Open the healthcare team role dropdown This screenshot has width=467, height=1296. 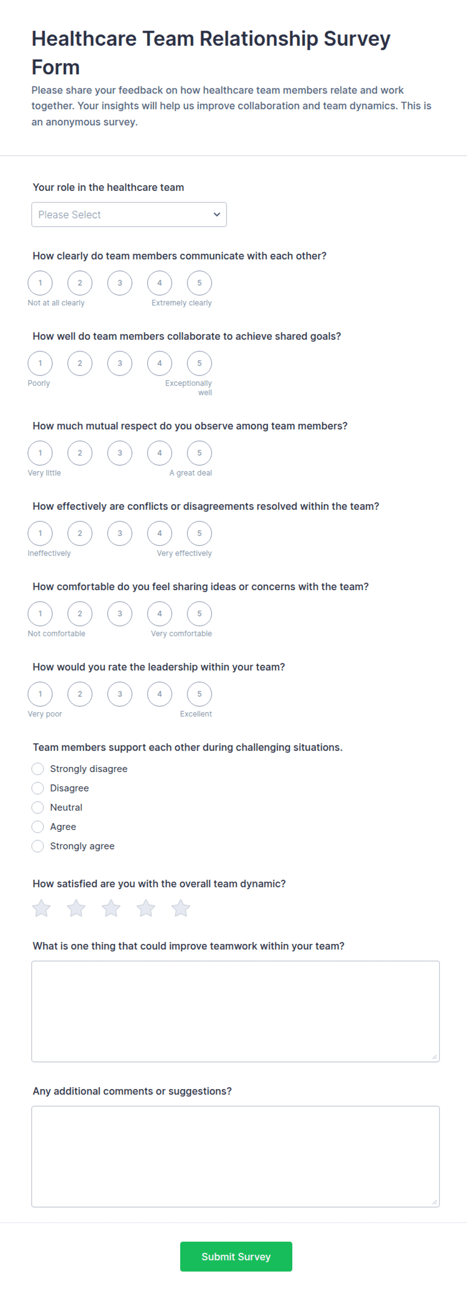[x=129, y=214]
